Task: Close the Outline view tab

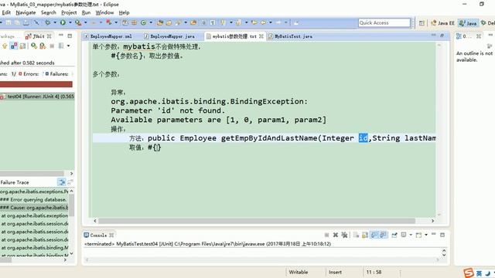Action: pos(479,36)
